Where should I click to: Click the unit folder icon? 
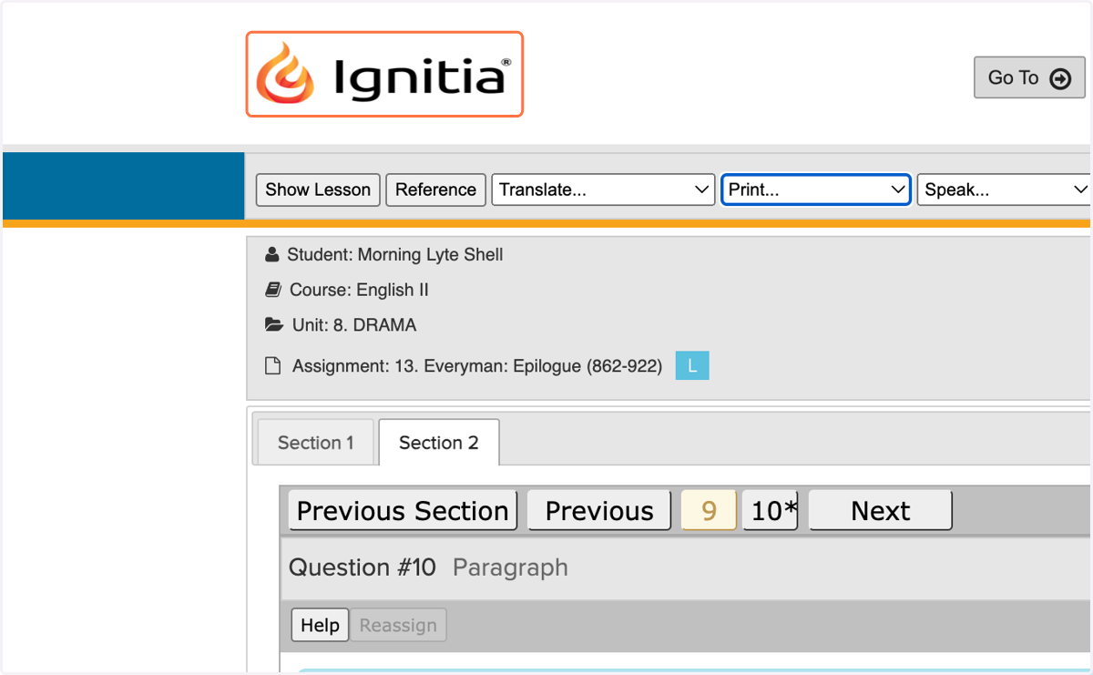(x=273, y=325)
